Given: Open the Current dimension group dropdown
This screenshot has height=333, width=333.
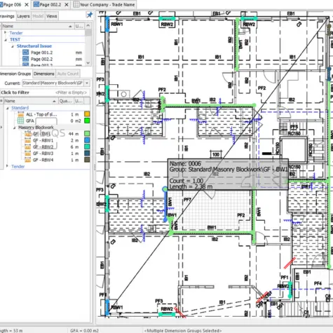Looking at the screenshot, I should pos(87,83).
